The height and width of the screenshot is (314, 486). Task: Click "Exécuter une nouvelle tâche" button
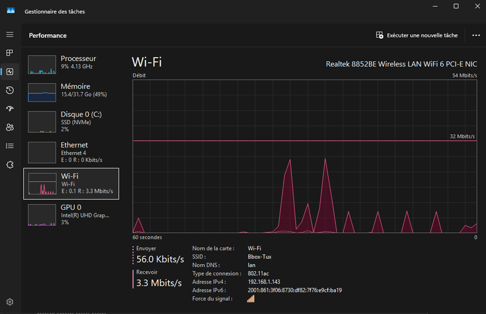tap(416, 35)
